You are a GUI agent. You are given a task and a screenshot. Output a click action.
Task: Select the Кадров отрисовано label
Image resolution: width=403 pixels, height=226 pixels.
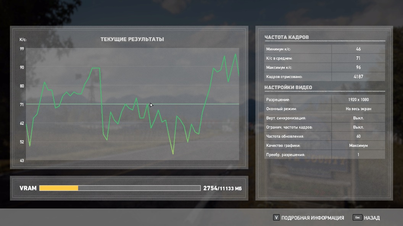click(284, 76)
